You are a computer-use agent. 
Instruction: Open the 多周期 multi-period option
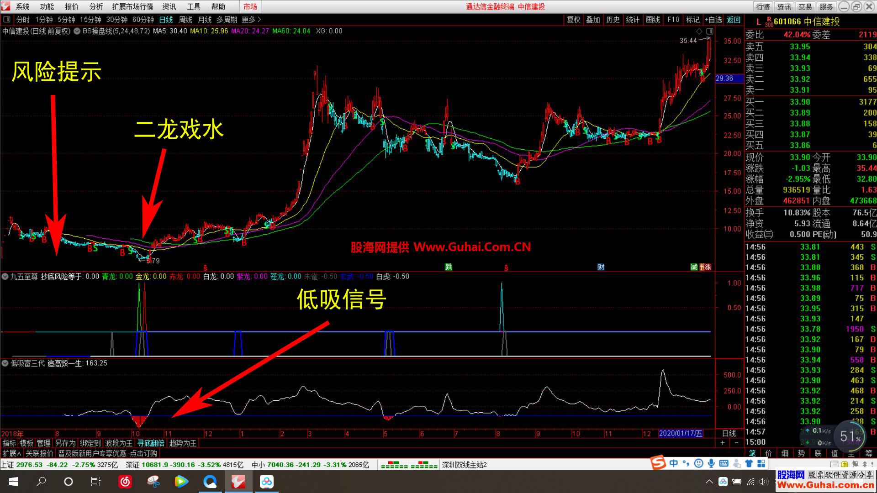227,20
